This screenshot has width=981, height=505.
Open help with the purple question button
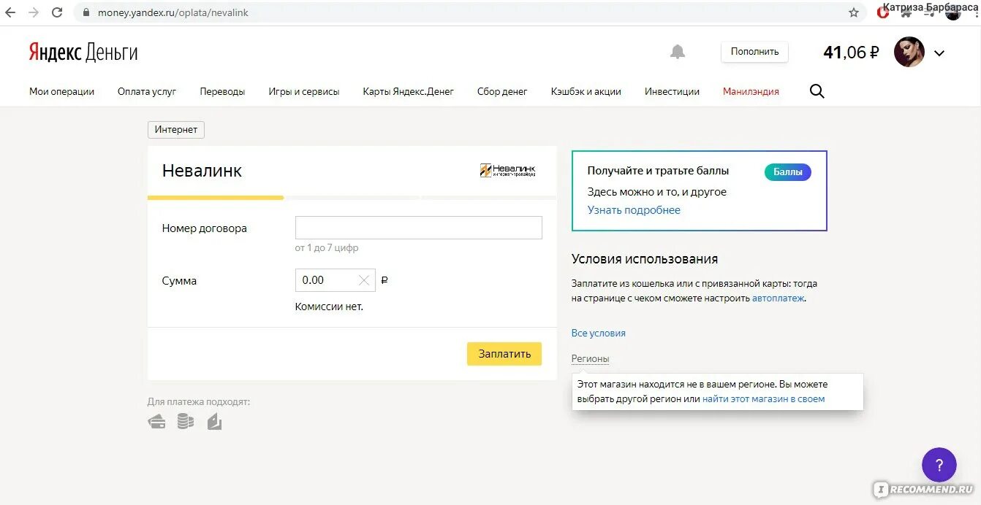pyautogui.click(x=939, y=465)
